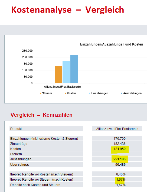Click the highlighted 1,67% Rendite vor Steuern
147x192 pixels.
tap(121, 180)
